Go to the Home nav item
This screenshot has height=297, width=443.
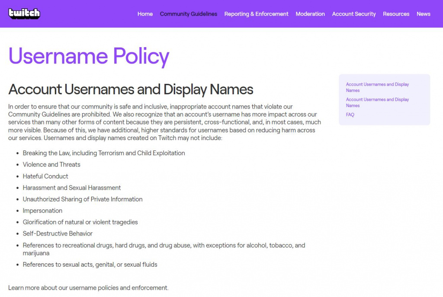click(x=145, y=14)
